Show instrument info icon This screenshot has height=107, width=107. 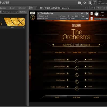(x=87, y=13)
